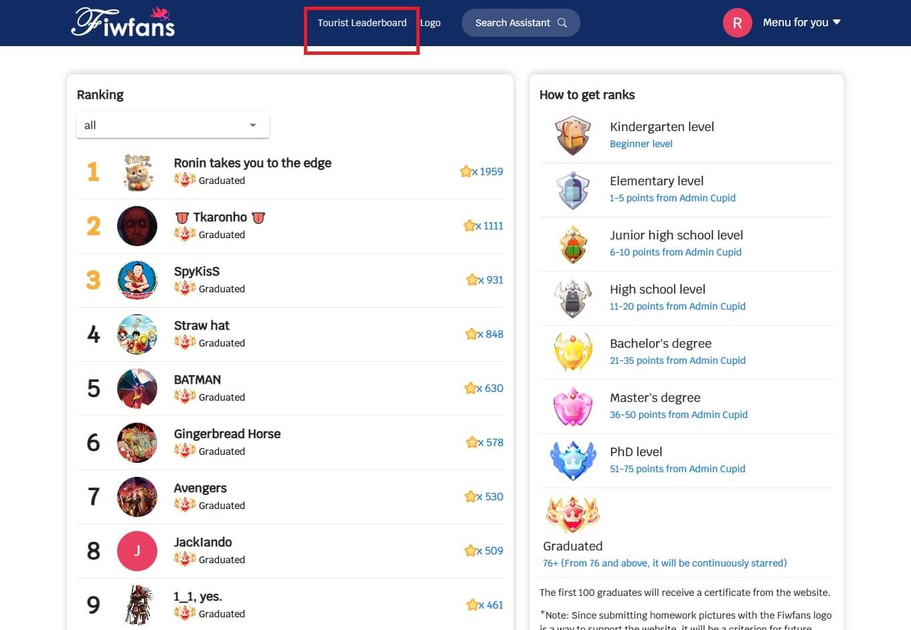Click the red R profile avatar

pos(737,23)
